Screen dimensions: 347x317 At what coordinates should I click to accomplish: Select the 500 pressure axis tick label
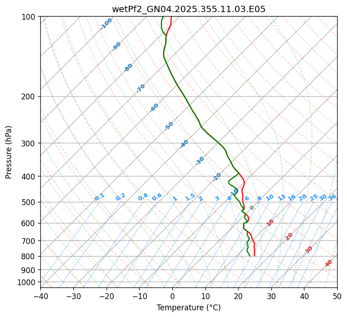tap(29, 202)
